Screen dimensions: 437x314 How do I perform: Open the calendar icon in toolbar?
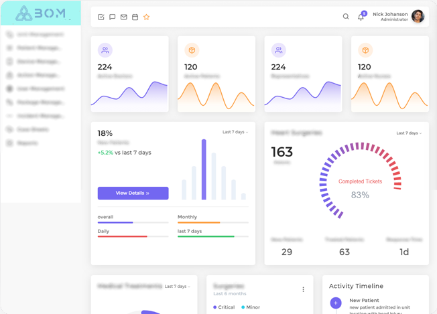[135, 17]
